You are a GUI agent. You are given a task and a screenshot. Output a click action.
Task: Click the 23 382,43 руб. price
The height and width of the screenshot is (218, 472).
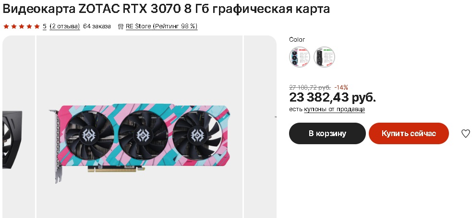(333, 97)
